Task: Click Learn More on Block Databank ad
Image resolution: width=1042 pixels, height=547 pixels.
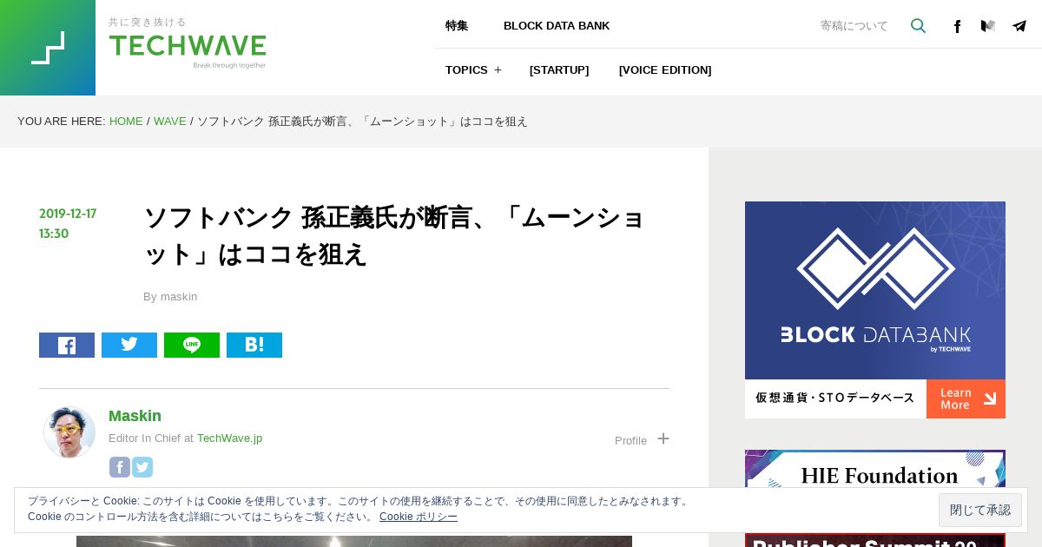Action: (966, 399)
